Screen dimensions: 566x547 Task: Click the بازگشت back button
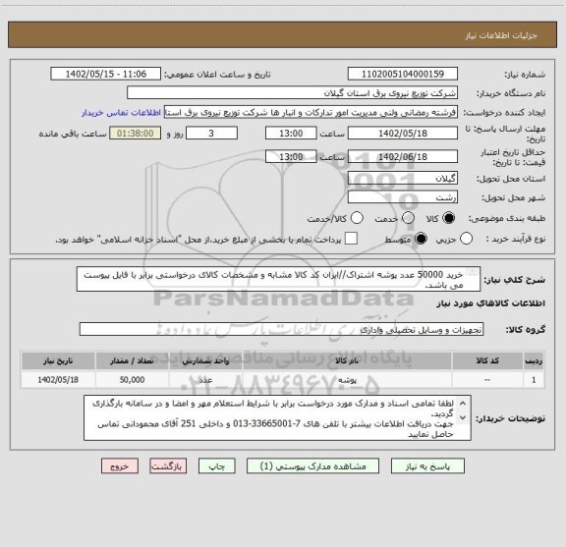point(168,466)
